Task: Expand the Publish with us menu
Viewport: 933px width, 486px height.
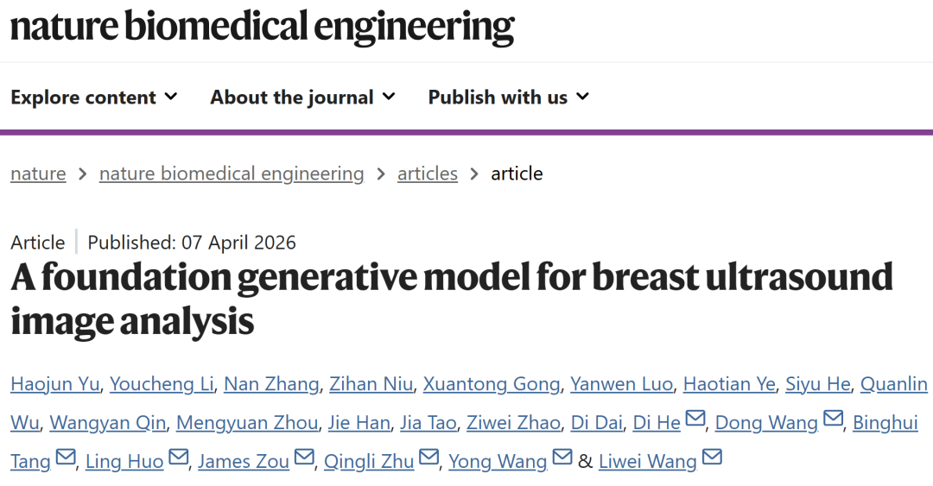Action: (x=508, y=98)
